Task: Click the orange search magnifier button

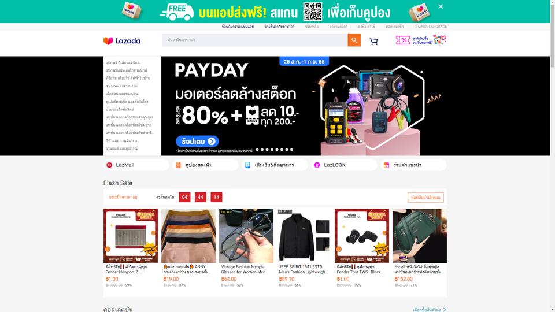Action: [354, 40]
